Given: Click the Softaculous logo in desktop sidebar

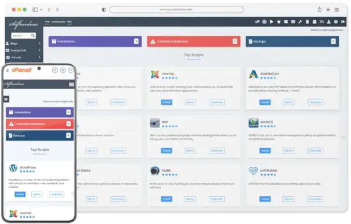Looking at the screenshot, I should point(23,24).
